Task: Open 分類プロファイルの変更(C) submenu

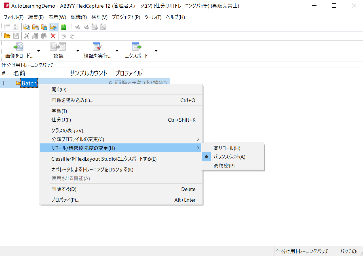Action: tap(121, 139)
